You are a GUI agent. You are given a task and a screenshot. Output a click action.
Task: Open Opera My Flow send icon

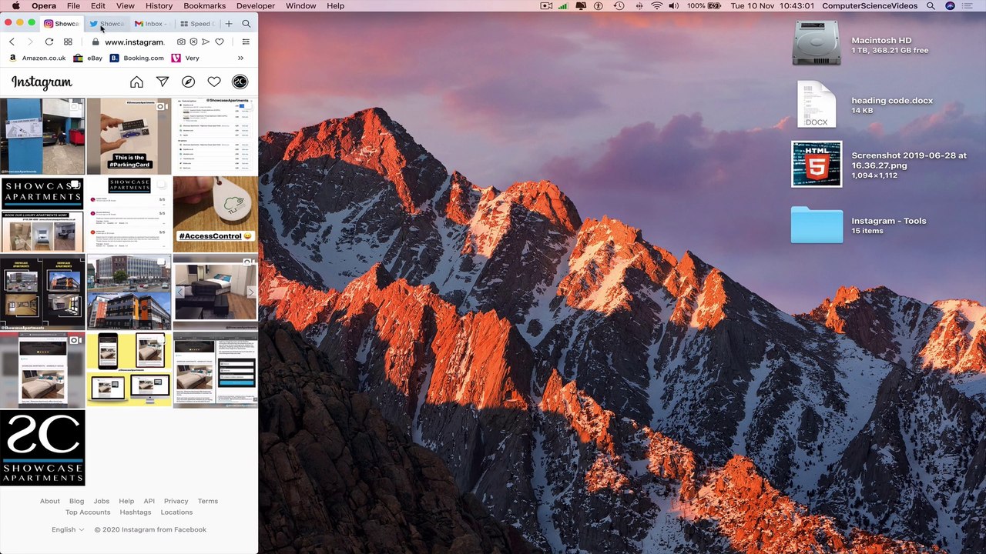tap(206, 42)
